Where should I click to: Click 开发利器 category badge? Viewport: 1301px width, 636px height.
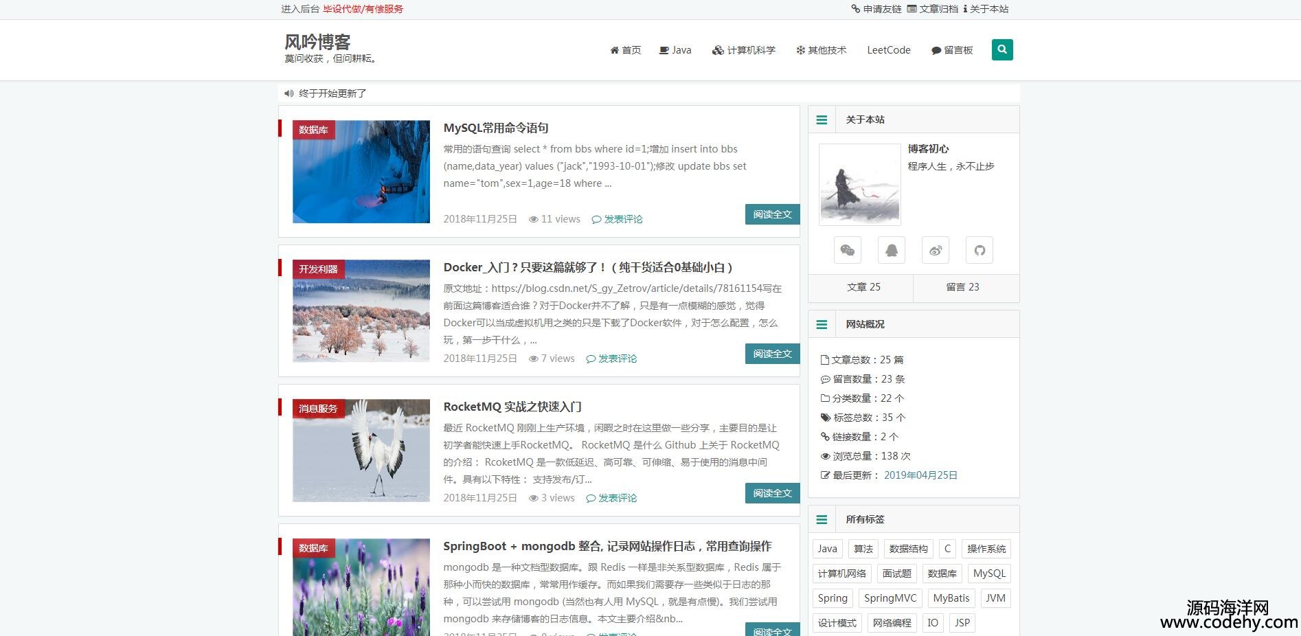click(318, 269)
